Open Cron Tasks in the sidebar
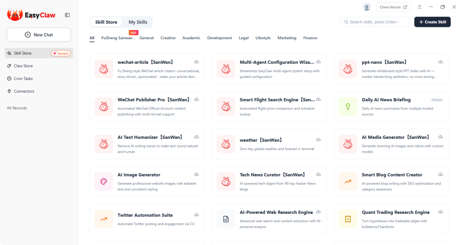Viewport: 462px width, 245px height. (23, 78)
